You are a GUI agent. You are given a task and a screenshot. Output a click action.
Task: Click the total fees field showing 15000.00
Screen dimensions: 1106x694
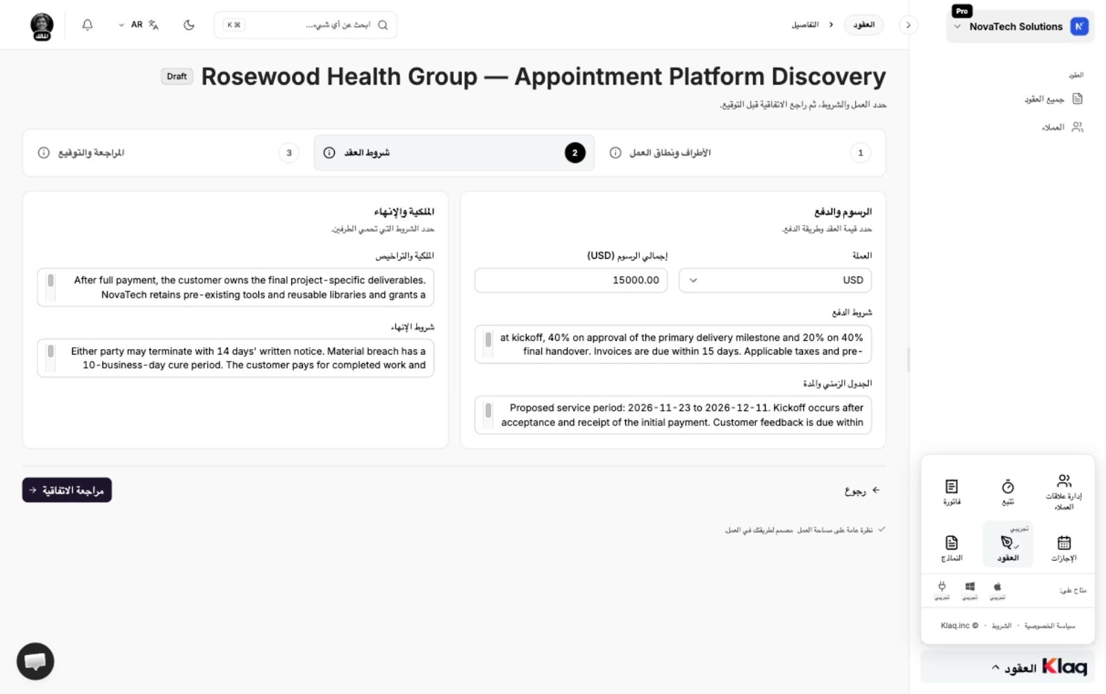click(571, 280)
